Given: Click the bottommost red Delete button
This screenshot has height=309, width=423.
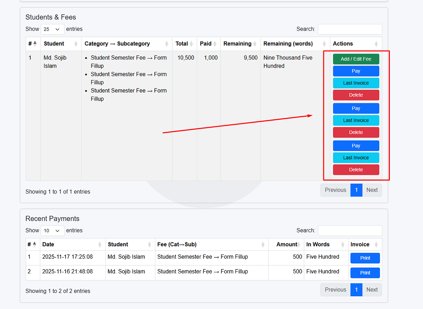Looking at the screenshot, I should point(356,170).
